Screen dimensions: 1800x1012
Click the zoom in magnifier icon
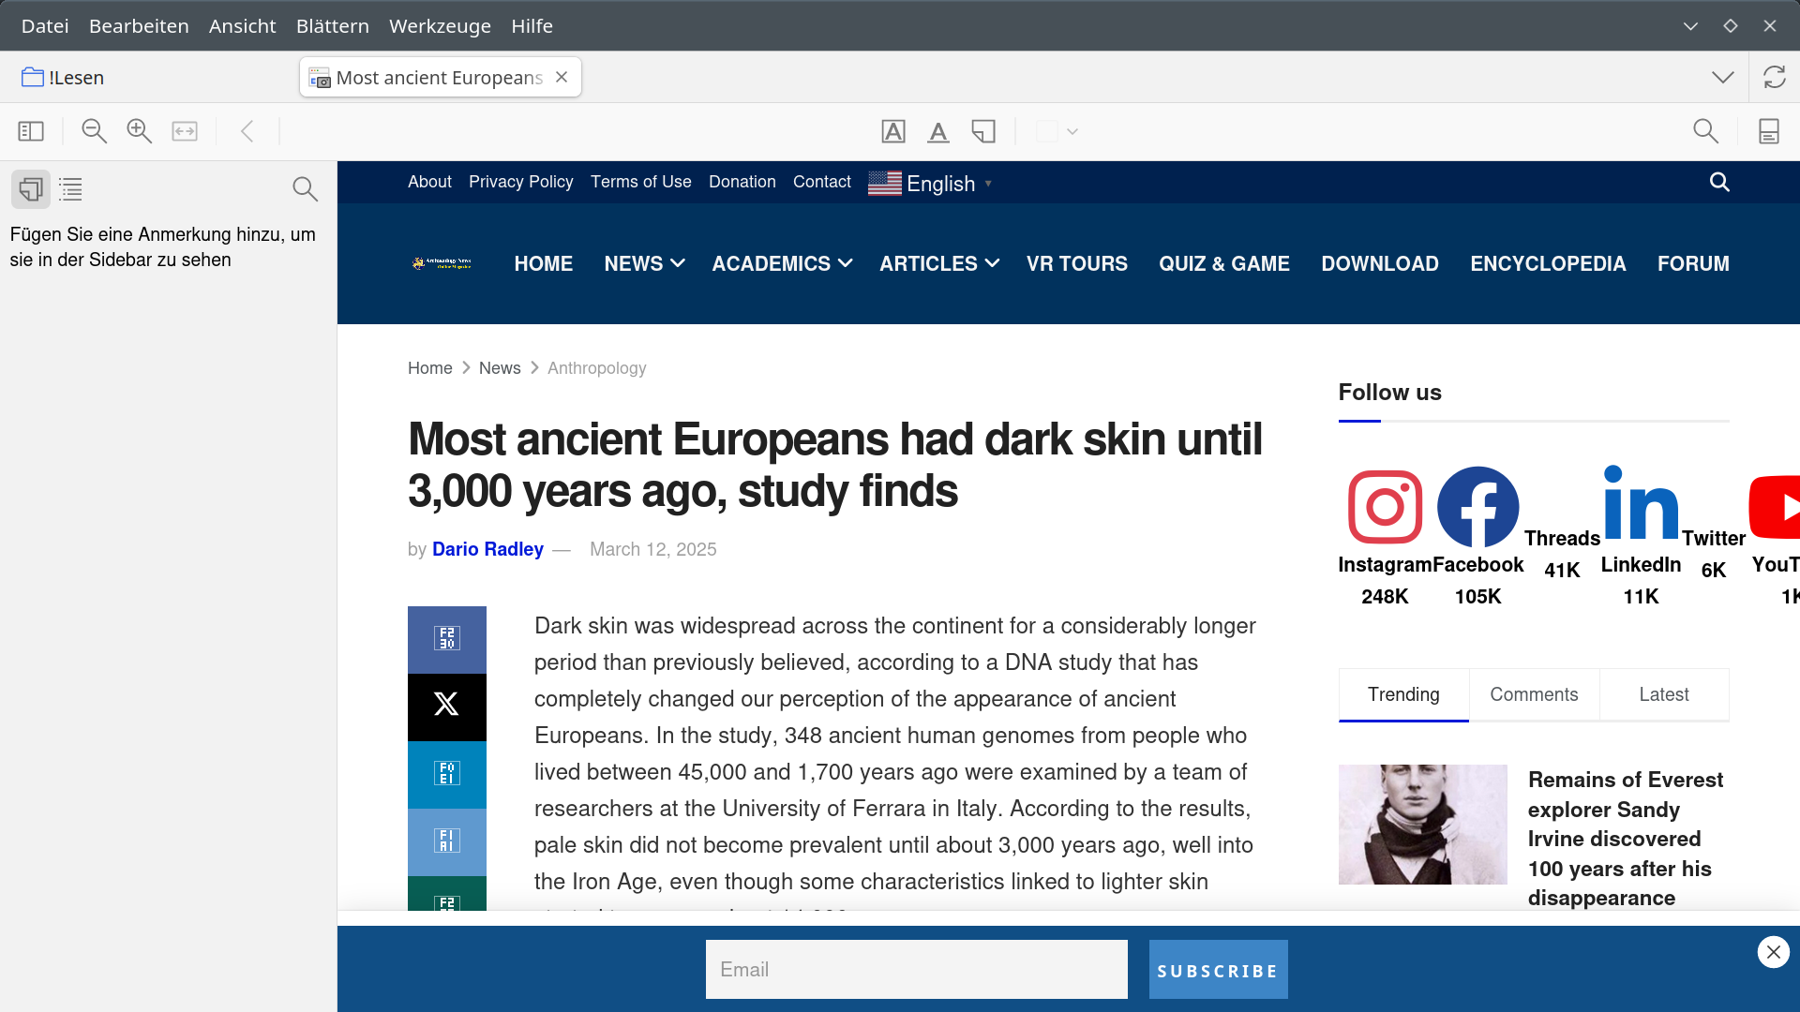139,131
